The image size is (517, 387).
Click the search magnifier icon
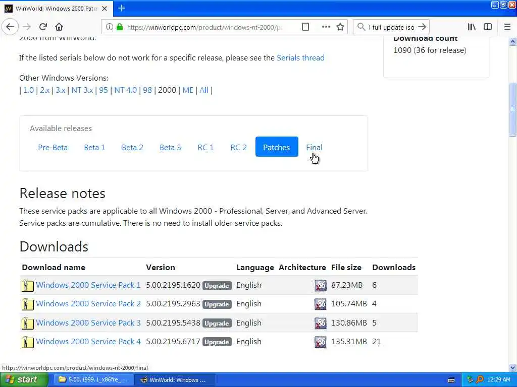(x=361, y=27)
